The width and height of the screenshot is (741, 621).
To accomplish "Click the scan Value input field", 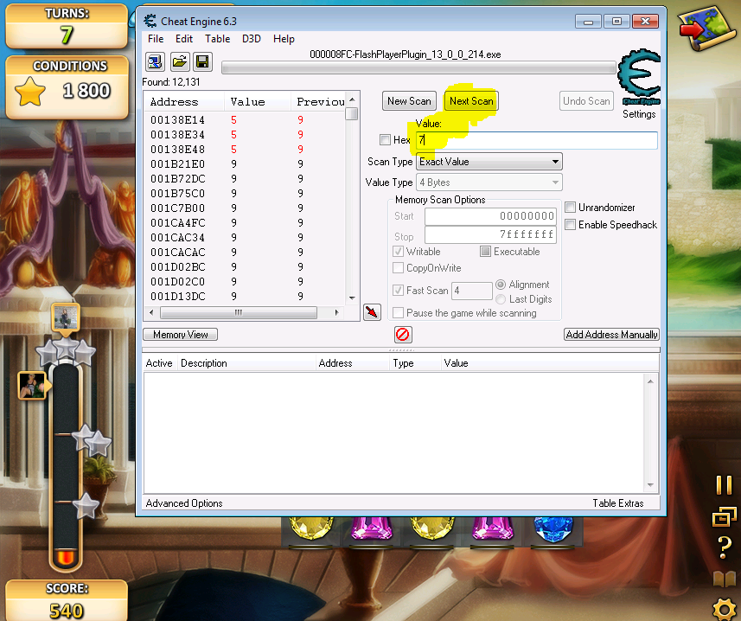I will click(x=537, y=140).
